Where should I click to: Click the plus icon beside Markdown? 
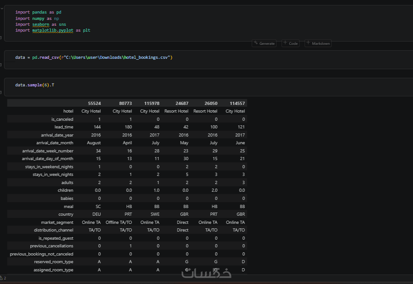pyautogui.click(x=308, y=43)
